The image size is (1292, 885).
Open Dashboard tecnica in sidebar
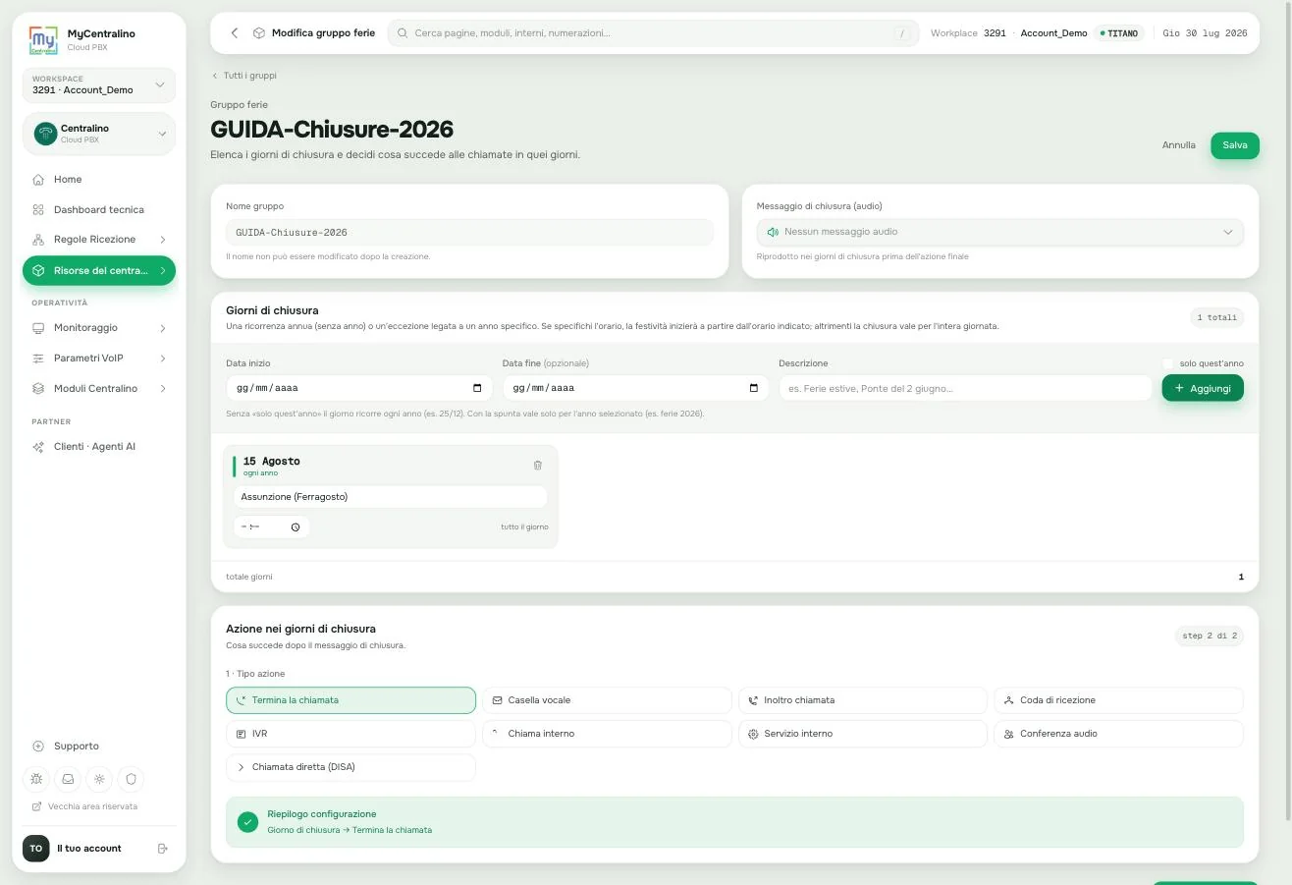[x=99, y=210]
